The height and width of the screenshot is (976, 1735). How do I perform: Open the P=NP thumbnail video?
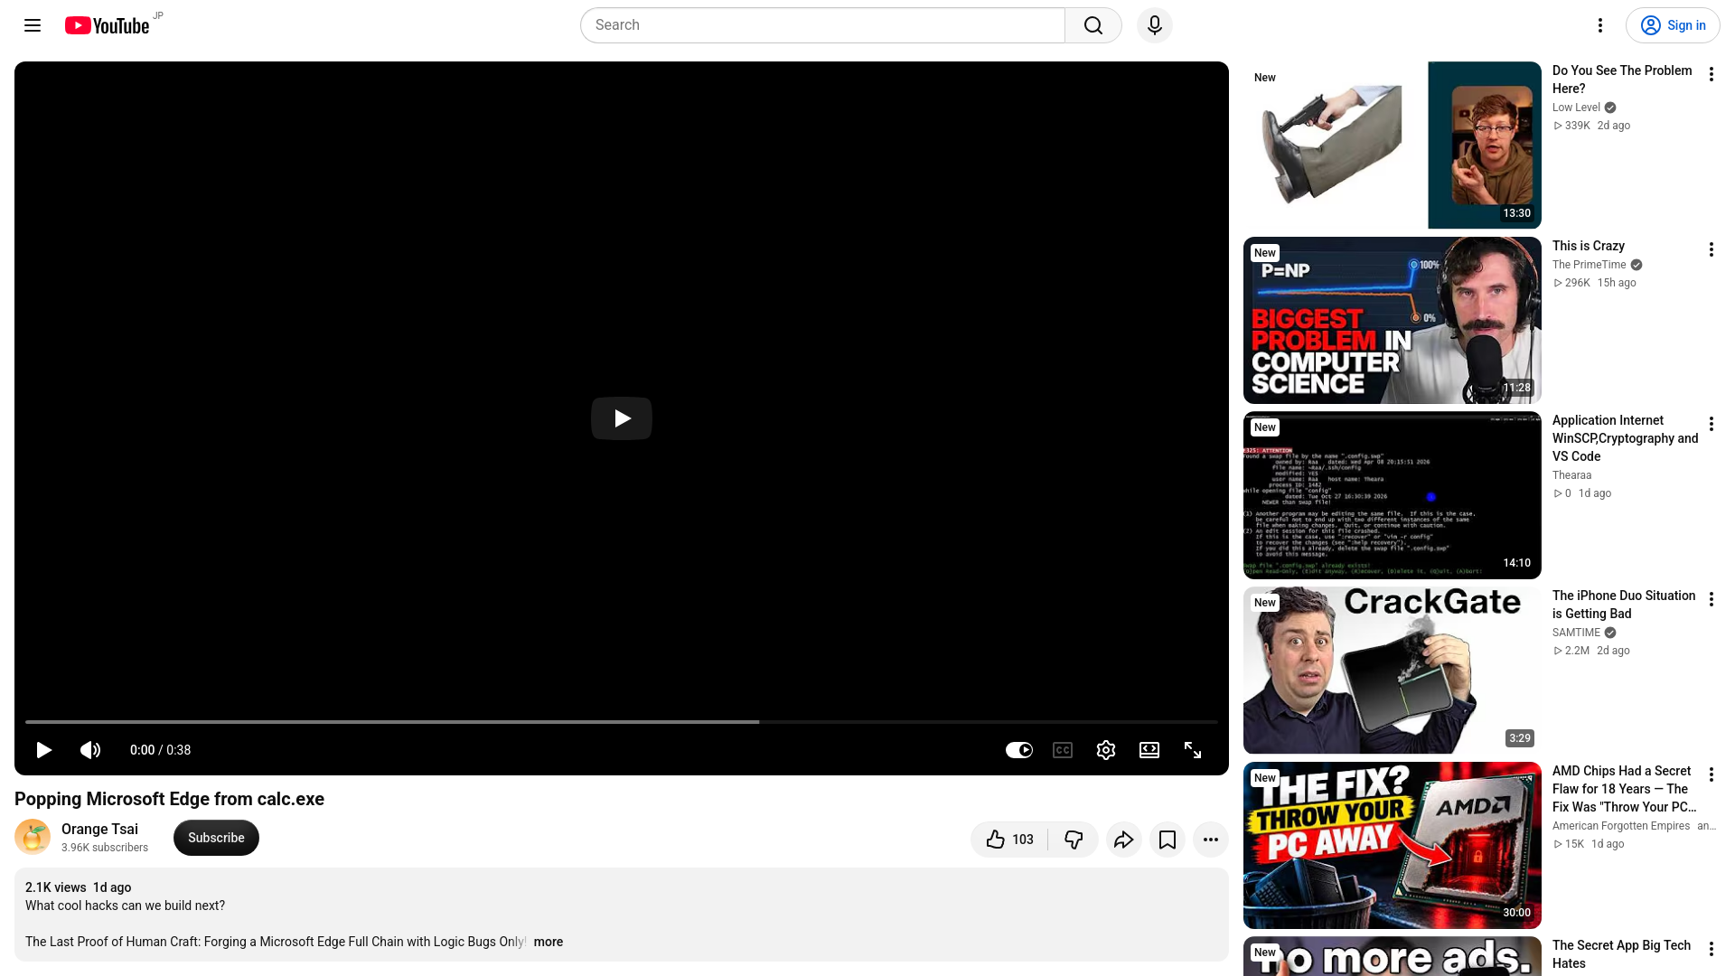pyautogui.click(x=1392, y=320)
